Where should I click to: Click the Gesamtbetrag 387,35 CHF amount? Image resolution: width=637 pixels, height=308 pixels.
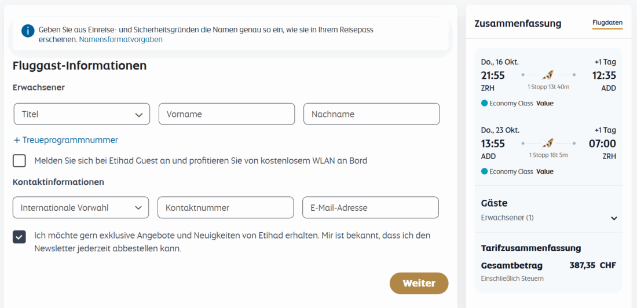[x=592, y=266]
